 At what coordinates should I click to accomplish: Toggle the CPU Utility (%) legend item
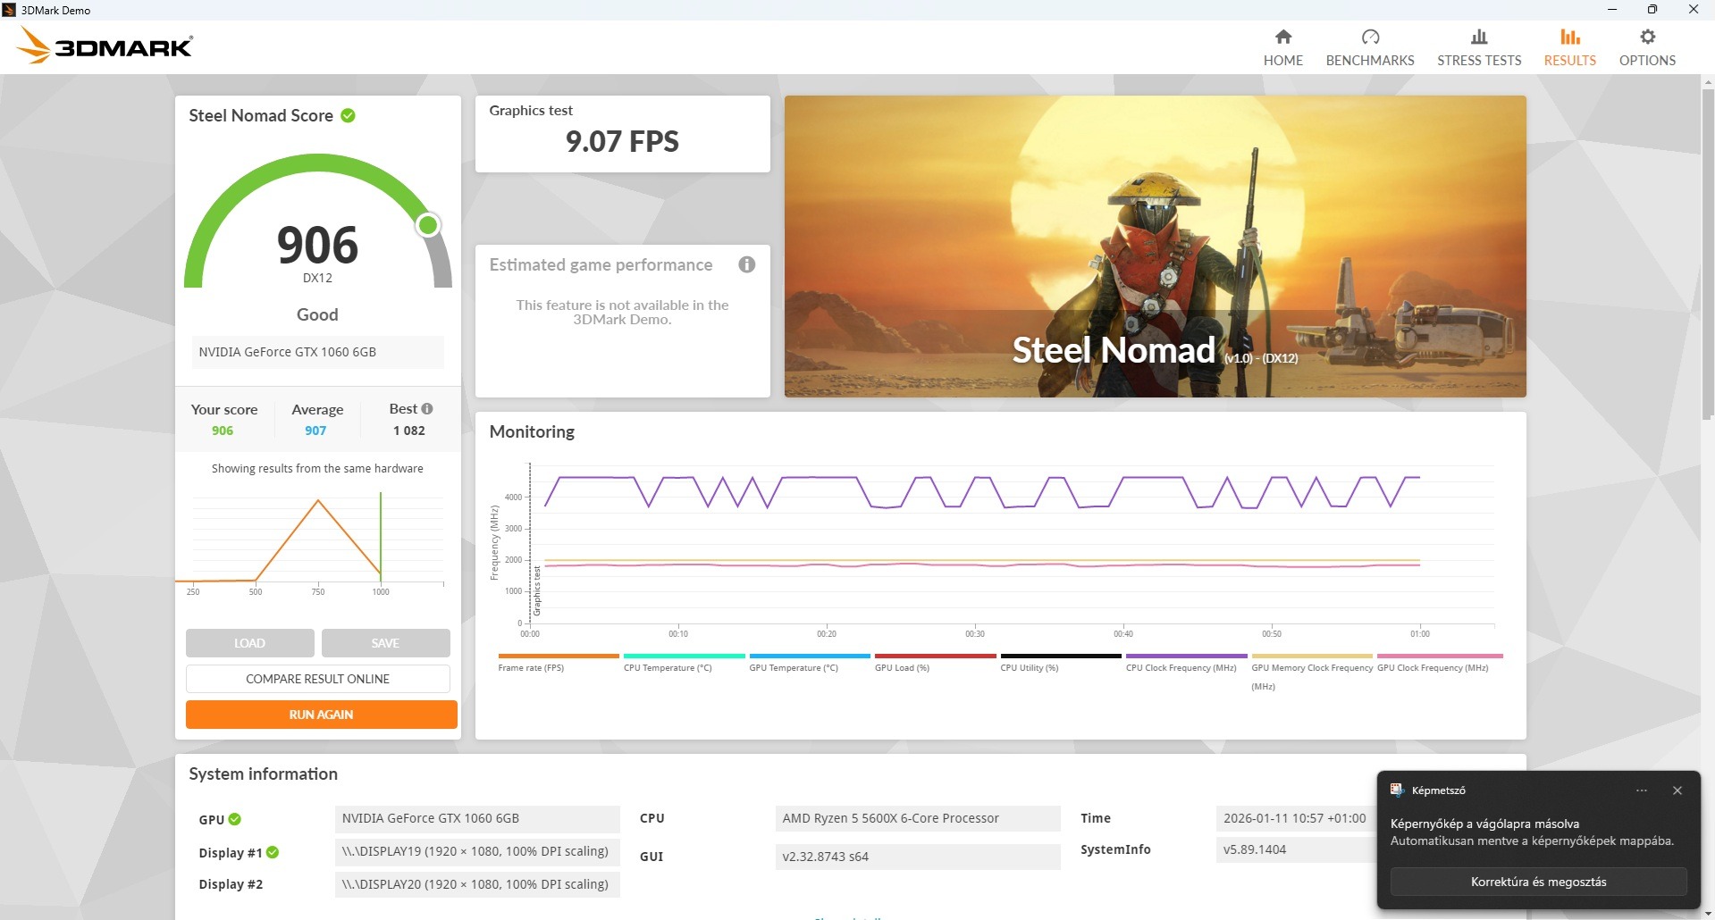point(1061,663)
